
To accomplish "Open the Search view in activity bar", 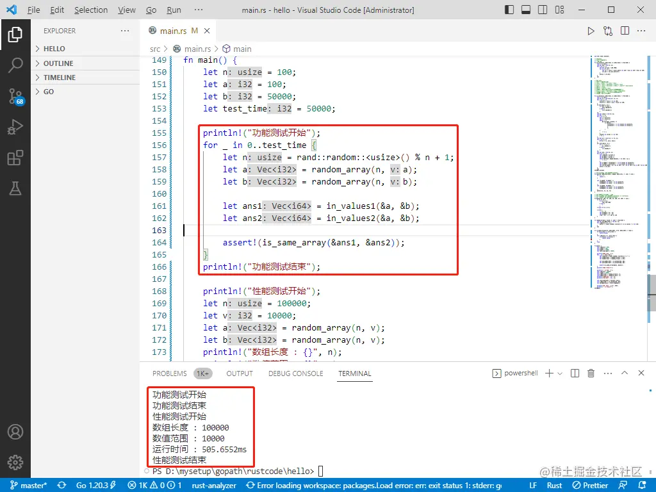I will [15, 65].
